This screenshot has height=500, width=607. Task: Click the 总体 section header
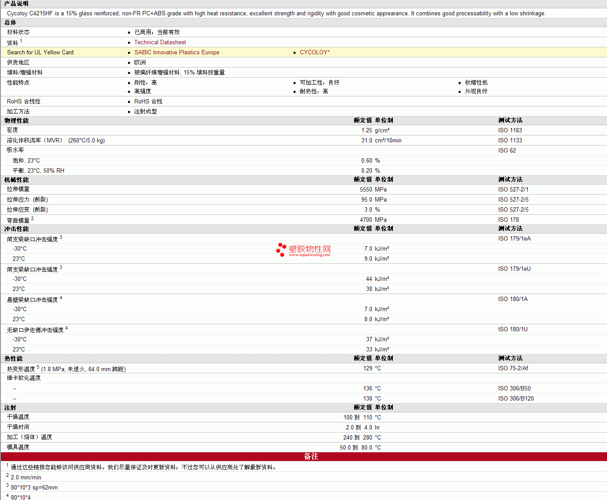tap(11, 22)
